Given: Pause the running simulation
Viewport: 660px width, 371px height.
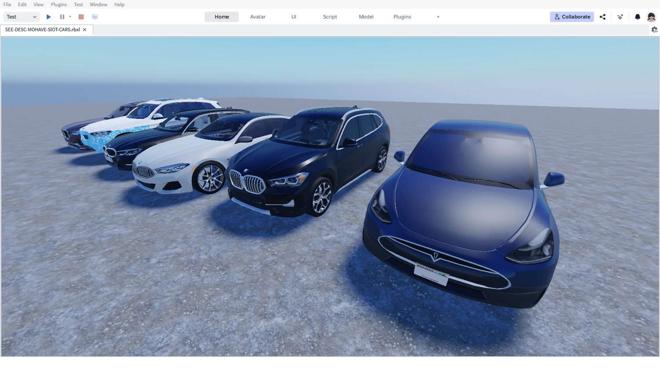Looking at the screenshot, I should [62, 17].
